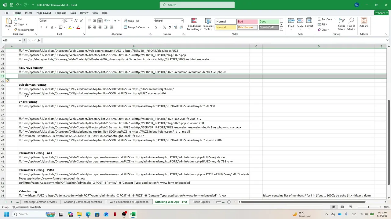Add a new sheet with plus icon
Screen dimensions: 391x219
(229, 202)
